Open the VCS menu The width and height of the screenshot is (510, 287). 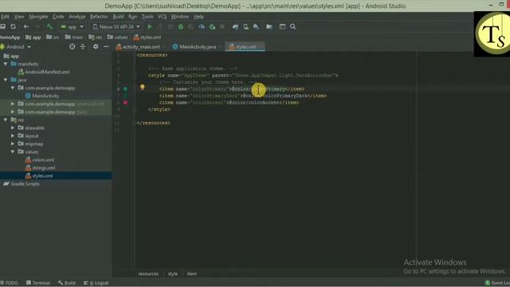pos(162,17)
